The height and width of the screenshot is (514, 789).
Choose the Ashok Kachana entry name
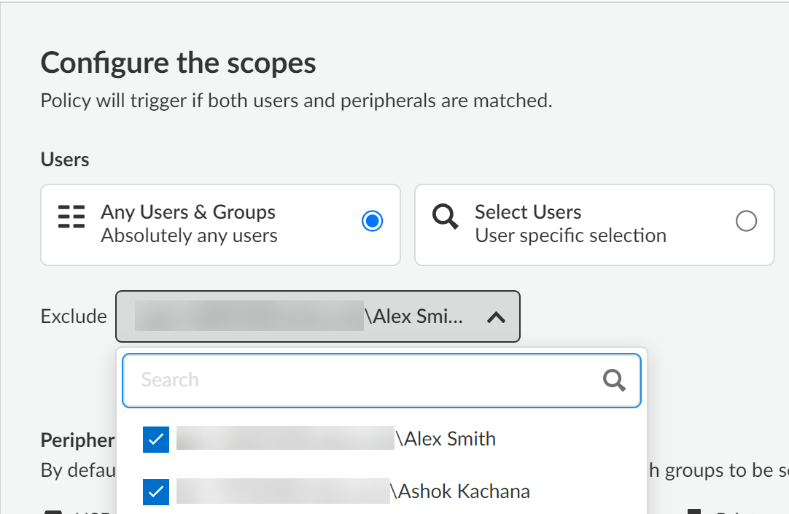(460, 491)
